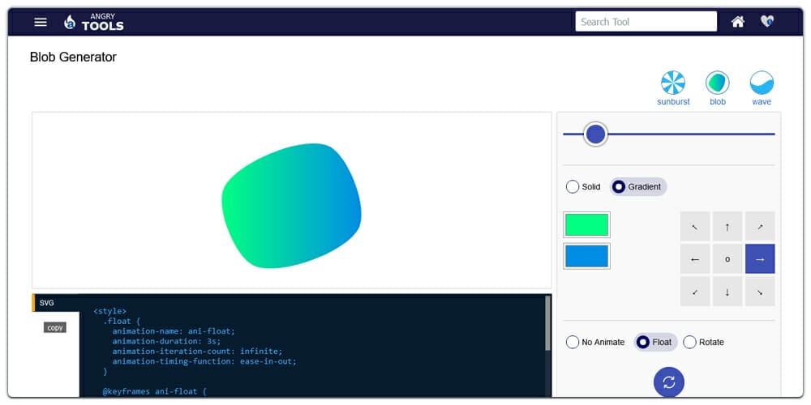Open the sunburst generator tool

point(673,83)
